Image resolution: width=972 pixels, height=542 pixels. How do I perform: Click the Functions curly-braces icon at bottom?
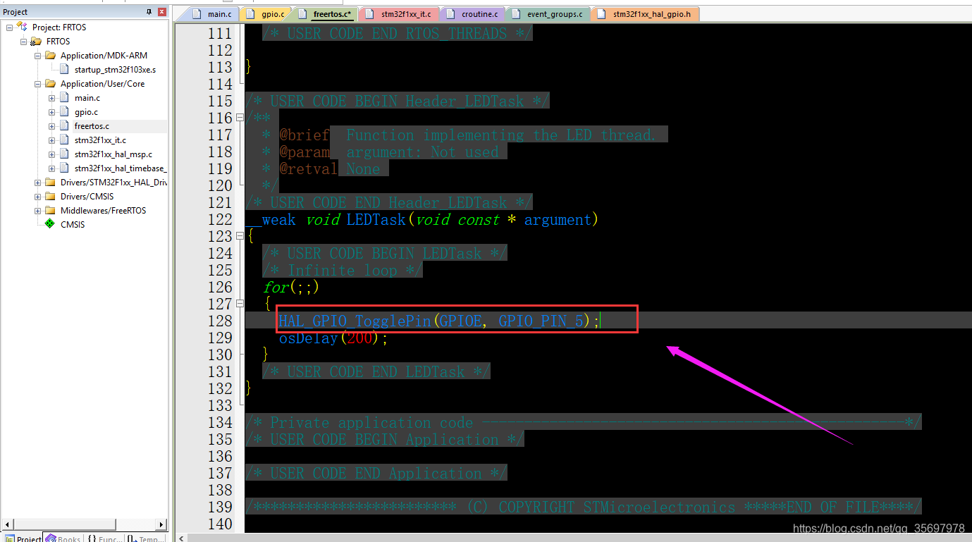(92, 538)
